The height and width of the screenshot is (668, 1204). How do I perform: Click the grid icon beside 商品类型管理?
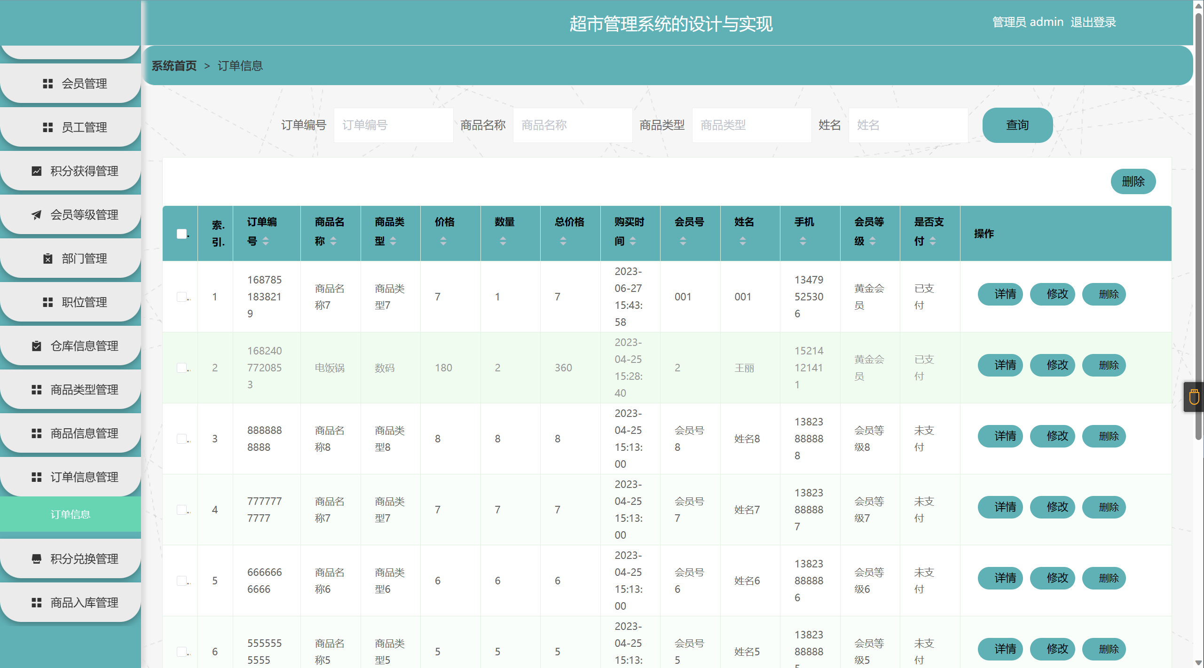[36, 390]
